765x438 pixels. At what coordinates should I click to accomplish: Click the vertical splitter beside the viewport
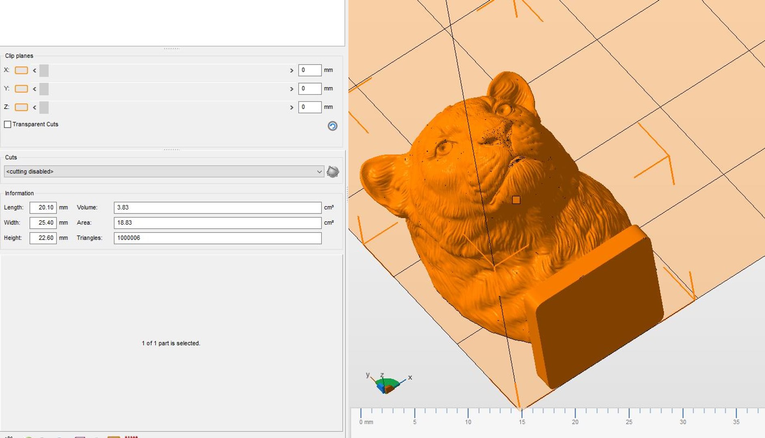347,195
